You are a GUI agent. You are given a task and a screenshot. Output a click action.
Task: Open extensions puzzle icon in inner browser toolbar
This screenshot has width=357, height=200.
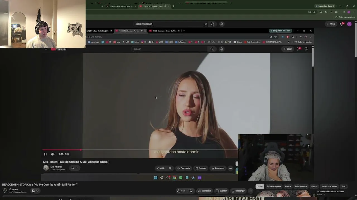click(x=293, y=37)
